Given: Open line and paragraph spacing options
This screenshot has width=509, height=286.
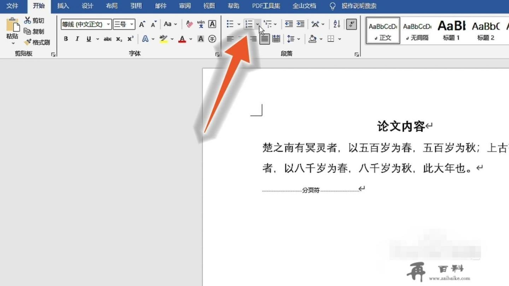Looking at the screenshot, I should 291,39.
